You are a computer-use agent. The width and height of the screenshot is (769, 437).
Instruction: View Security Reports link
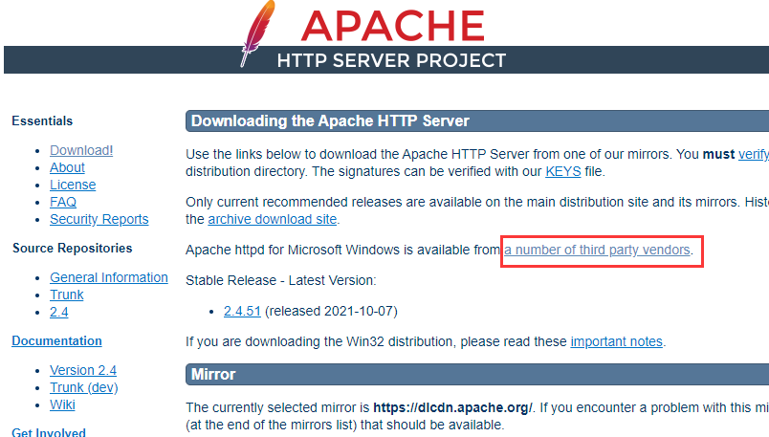(x=99, y=219)
